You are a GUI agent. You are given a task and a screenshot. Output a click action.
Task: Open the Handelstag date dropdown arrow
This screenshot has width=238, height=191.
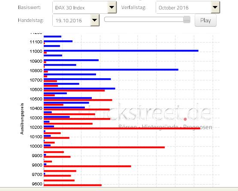coord(95,20)
